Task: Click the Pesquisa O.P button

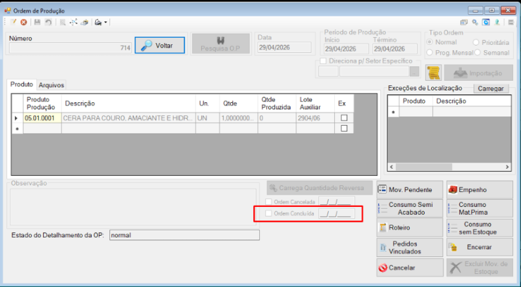Action: (221, 44)
